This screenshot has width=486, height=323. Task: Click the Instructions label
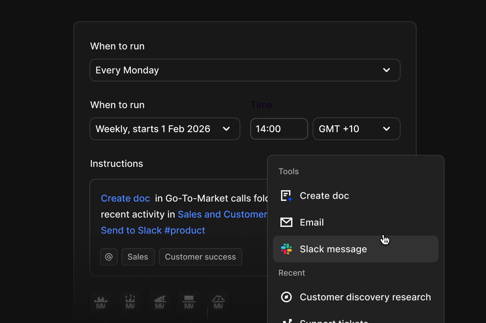[116, 164]
